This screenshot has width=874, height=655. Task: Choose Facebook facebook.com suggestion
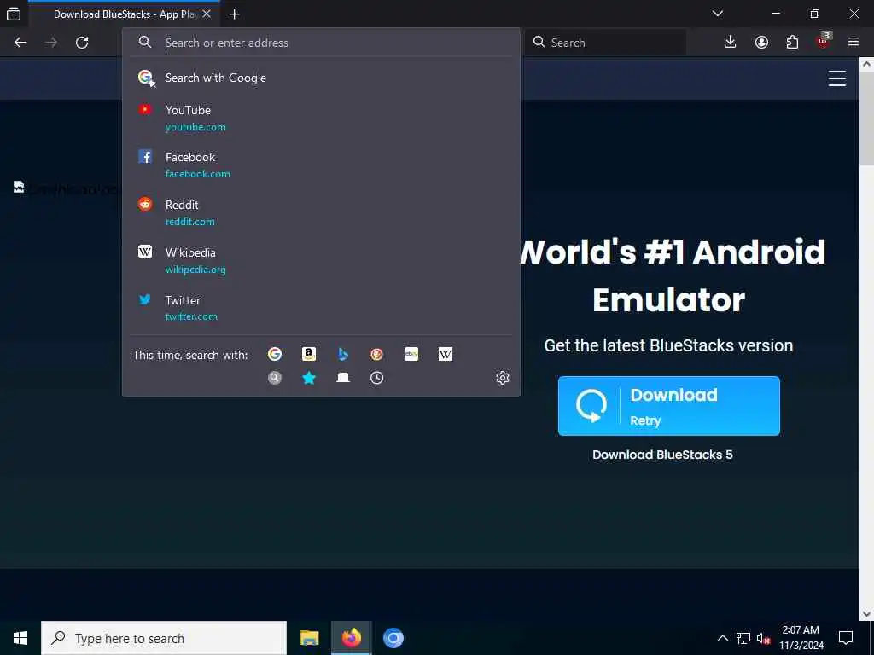pos(321,165)
